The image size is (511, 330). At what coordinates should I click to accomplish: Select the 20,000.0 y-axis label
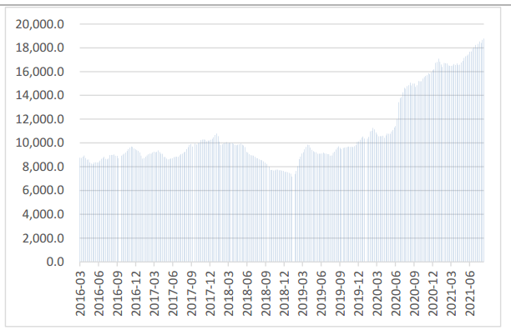[x=40, y=24]
